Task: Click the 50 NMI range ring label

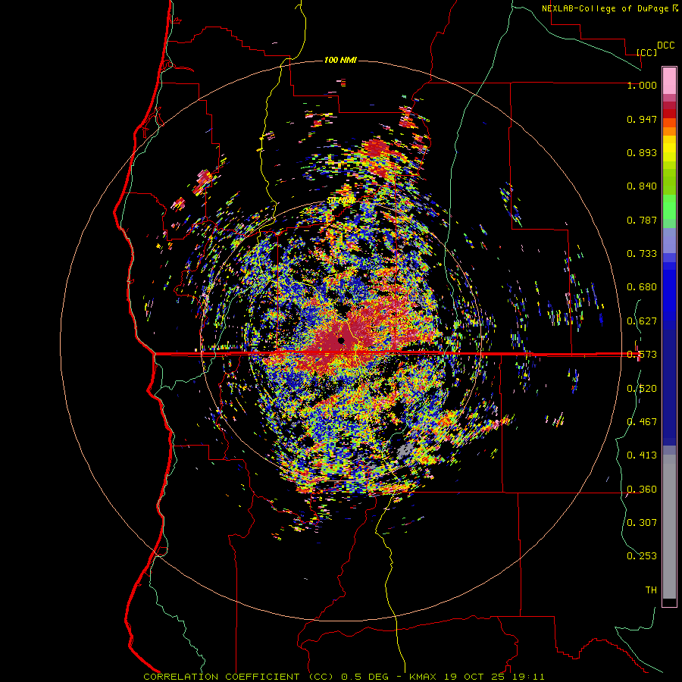Action: pos(340,201)
